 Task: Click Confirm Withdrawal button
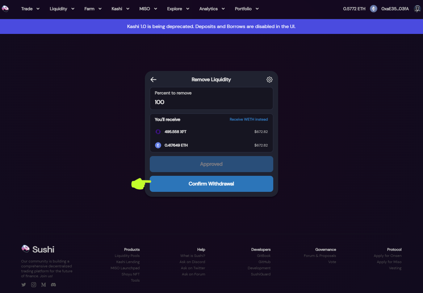[x=212, y=184]
